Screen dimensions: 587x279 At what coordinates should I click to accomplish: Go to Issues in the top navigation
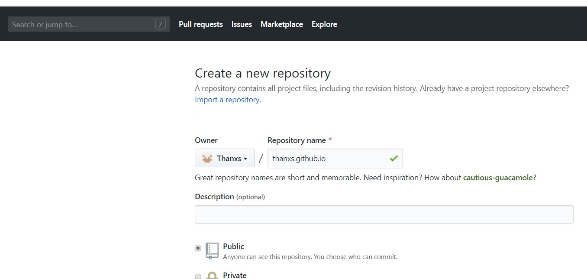(242, 24)
